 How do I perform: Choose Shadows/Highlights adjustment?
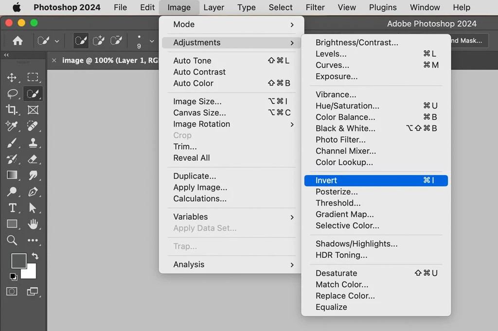376,244
